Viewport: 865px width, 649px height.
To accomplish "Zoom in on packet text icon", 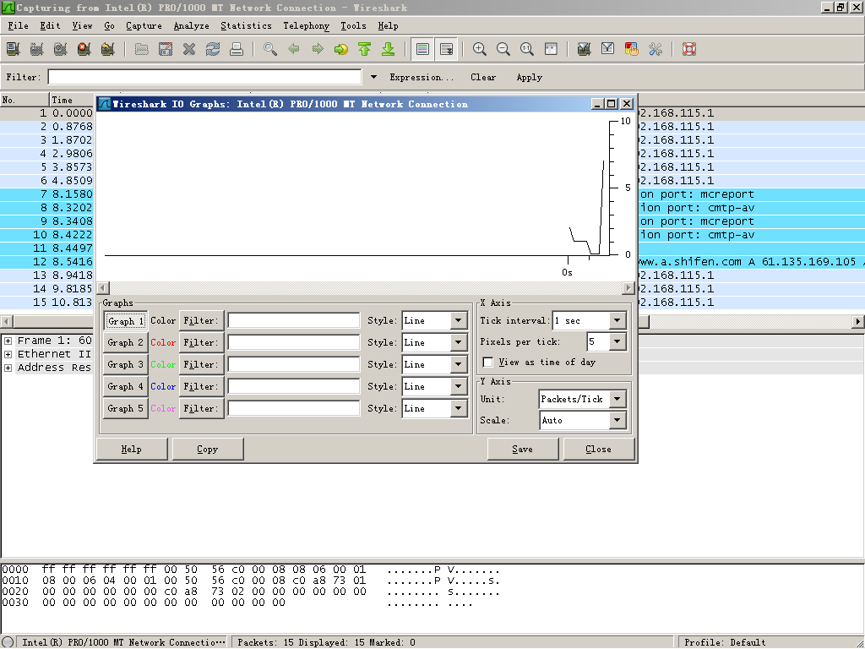I will 480,49.
